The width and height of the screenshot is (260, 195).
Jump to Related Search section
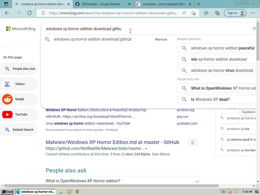[19, 130]
